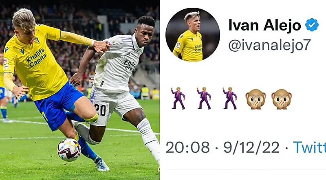Viewport: 326px width, 180px height.
Task: Open the Twitter source link
Action: [309, 147]
